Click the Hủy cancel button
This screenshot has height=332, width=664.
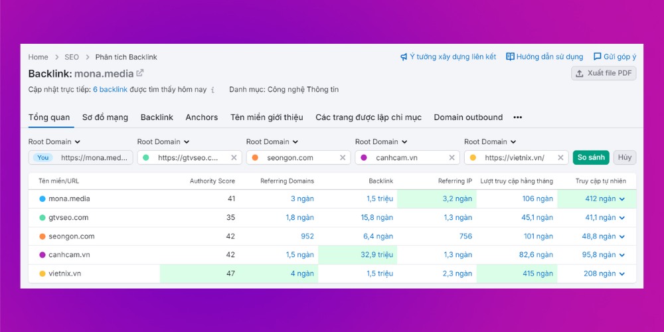tap(625, 157)
